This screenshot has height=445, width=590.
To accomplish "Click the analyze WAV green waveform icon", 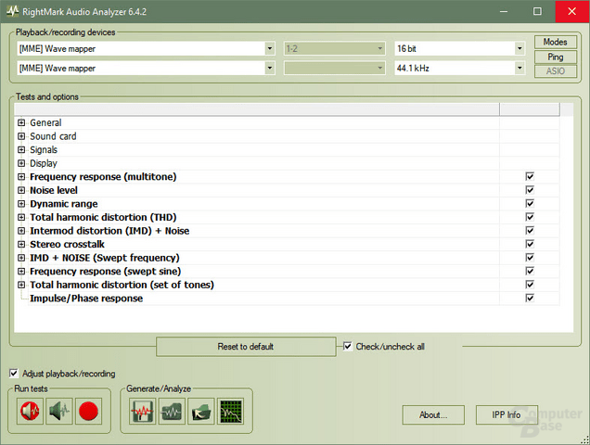I will pos(172,411).
